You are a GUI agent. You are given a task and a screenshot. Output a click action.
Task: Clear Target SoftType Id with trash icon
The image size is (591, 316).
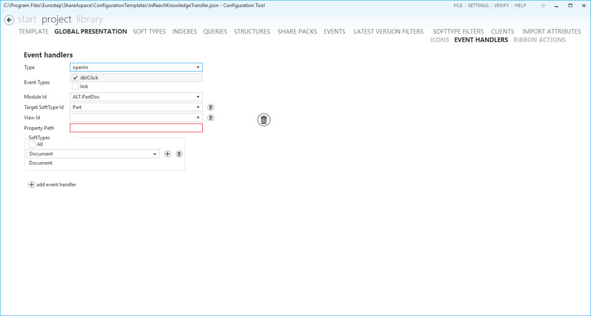(211, 108)
